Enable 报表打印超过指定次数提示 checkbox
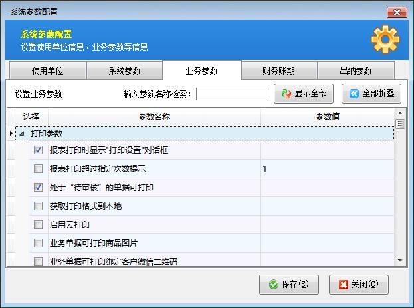414x308 pixels. [38, 169]
